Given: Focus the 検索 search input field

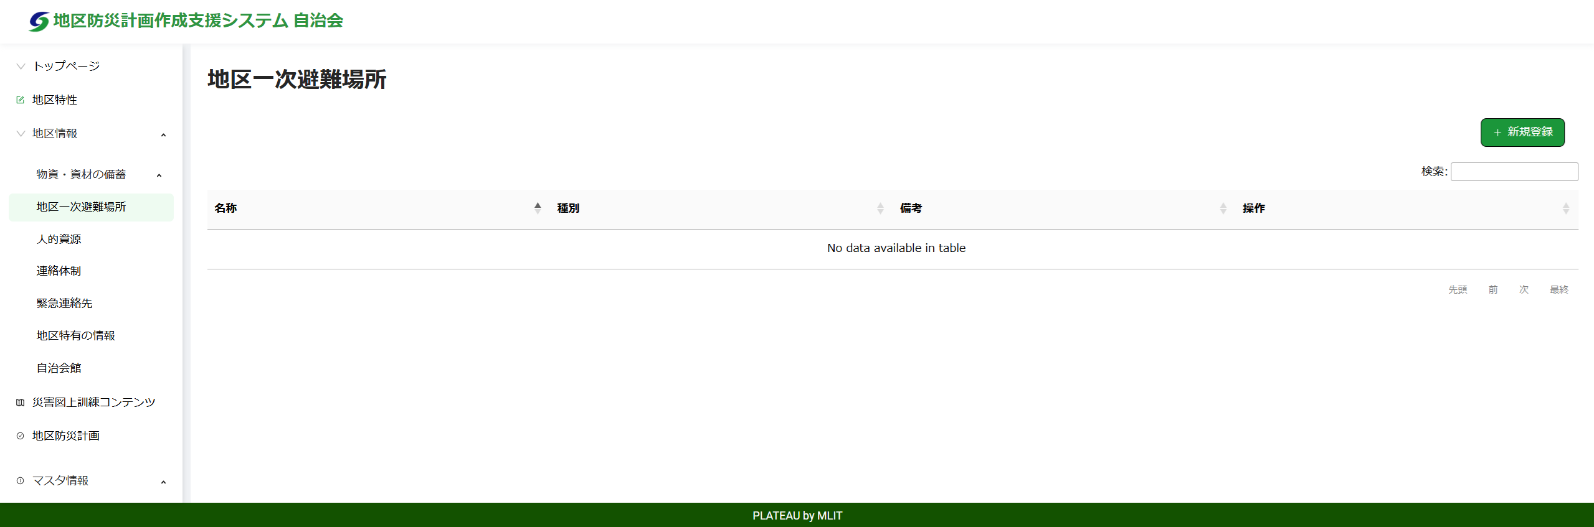Looking at the screenshot, I should (1514, 172).
